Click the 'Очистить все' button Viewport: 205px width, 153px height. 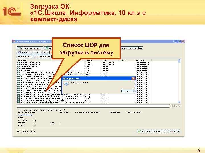click(x=43, y=56)
